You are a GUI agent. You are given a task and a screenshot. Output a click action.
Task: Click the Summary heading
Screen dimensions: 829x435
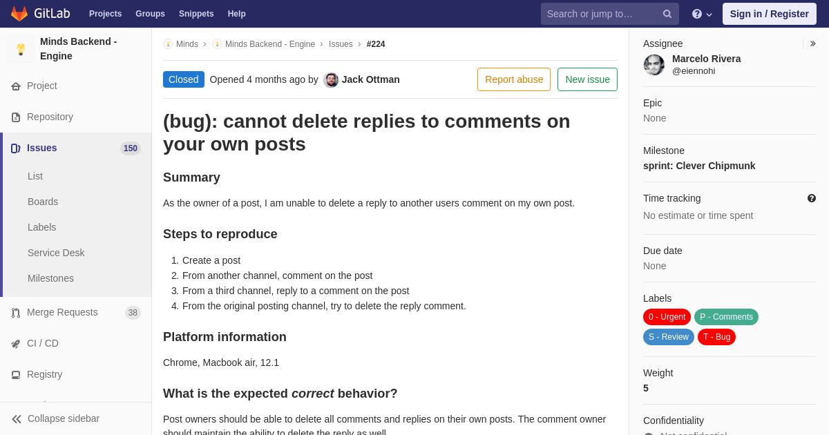coord(191,177)
